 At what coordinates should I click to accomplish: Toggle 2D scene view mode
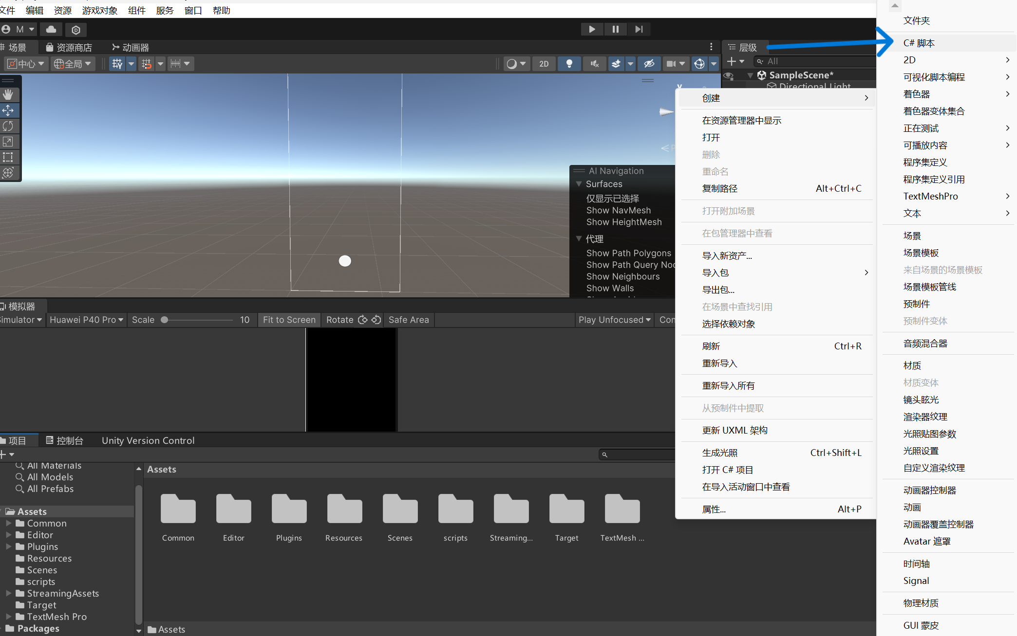click(x=544, y=64)
